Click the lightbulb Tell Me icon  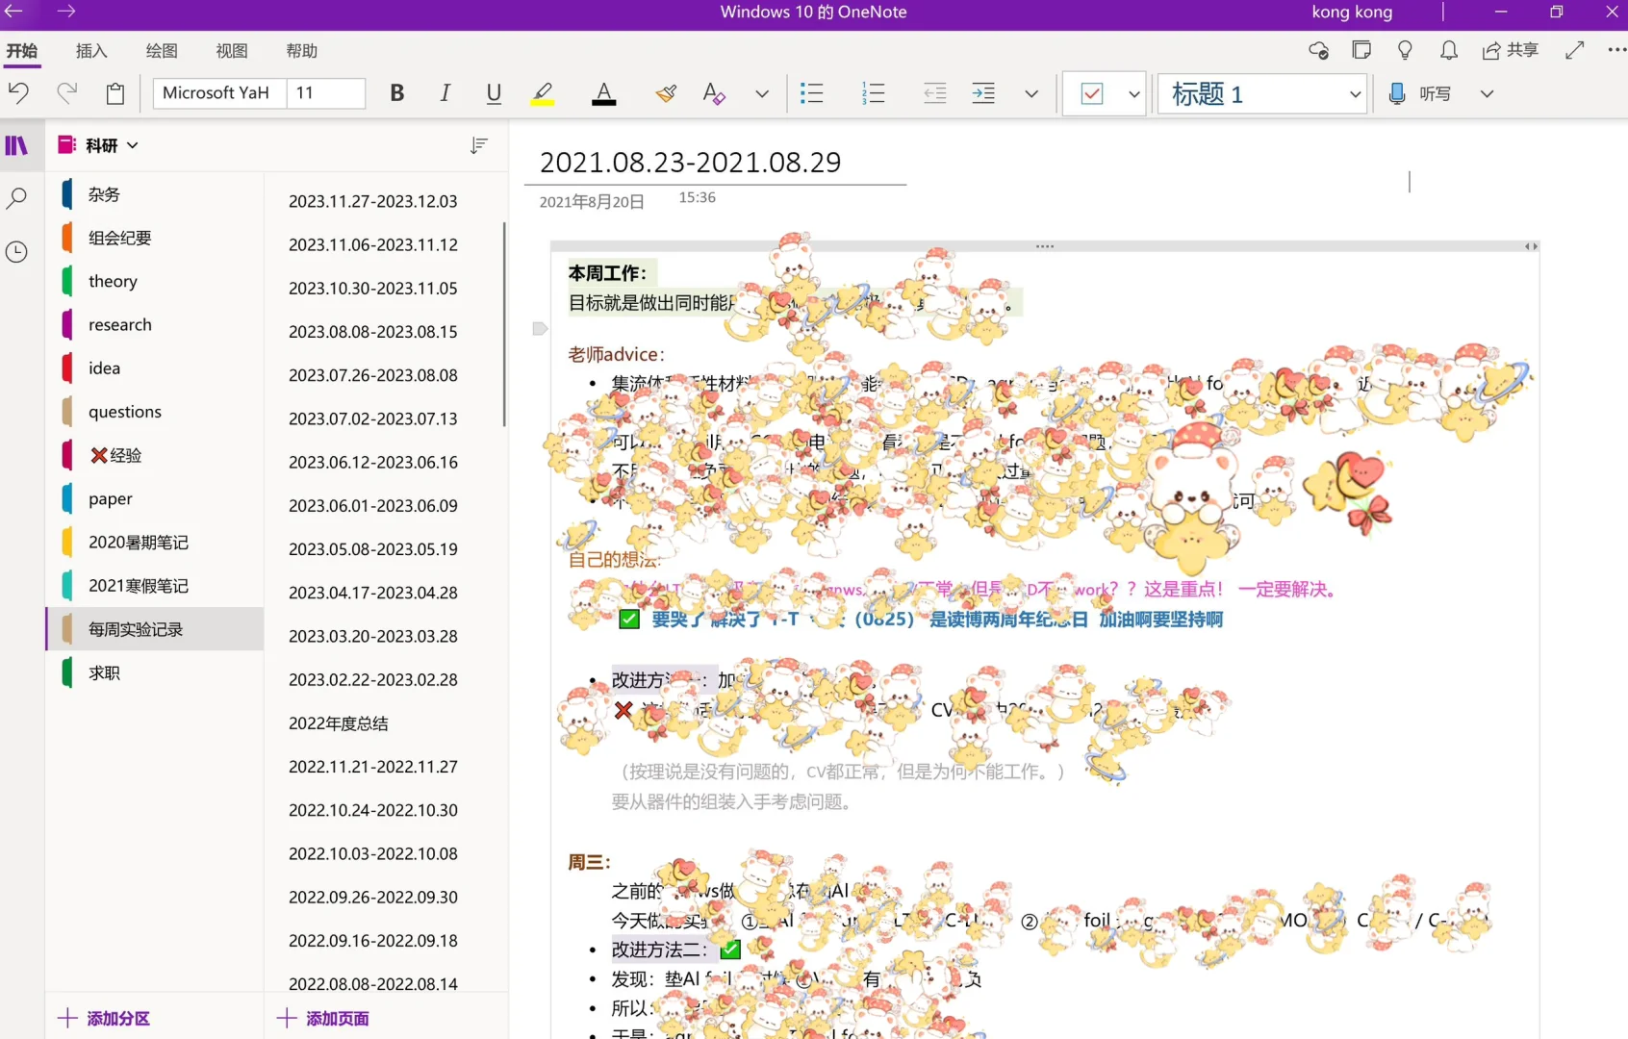point(1405,50)
